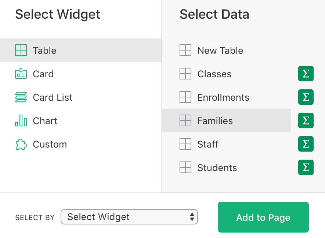The image size is (325, 238).
Task: Select the Card List widget icon
Action: coord(21,97)
